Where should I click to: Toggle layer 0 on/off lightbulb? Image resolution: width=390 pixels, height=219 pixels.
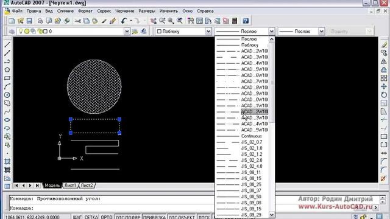coord(21,31)
